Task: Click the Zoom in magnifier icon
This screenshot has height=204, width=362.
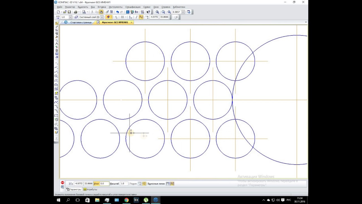Action: 169,12
